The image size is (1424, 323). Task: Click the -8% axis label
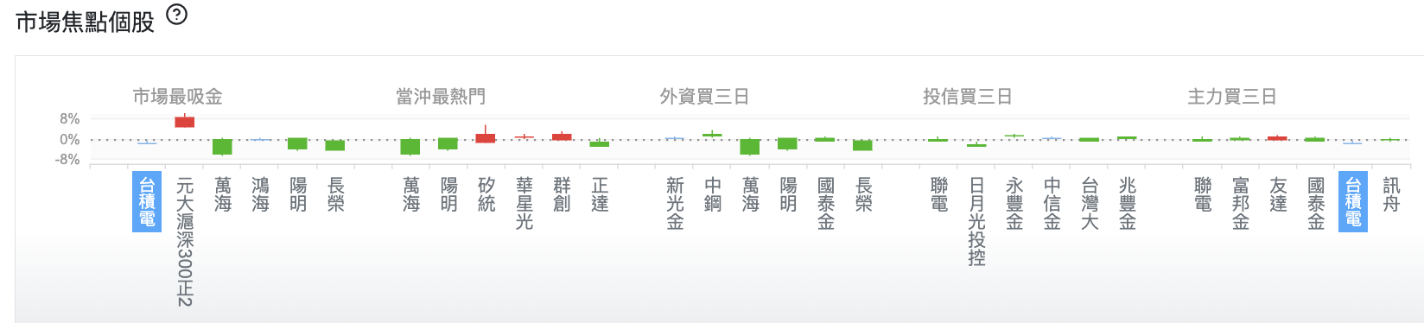(68, 160)
